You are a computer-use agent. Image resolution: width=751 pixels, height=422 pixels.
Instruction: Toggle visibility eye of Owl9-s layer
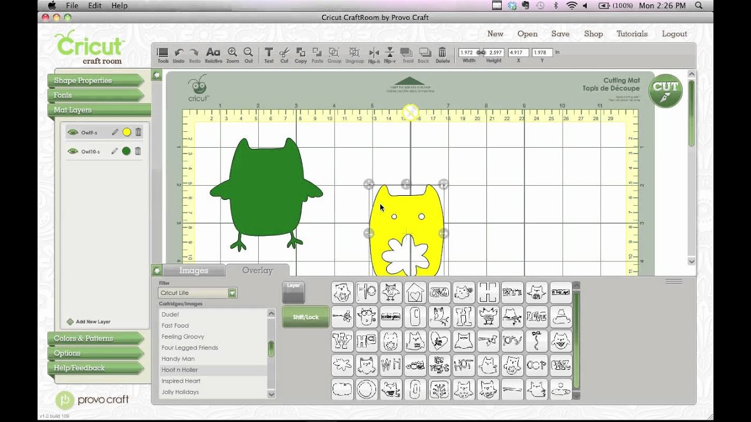click(73, 132)
